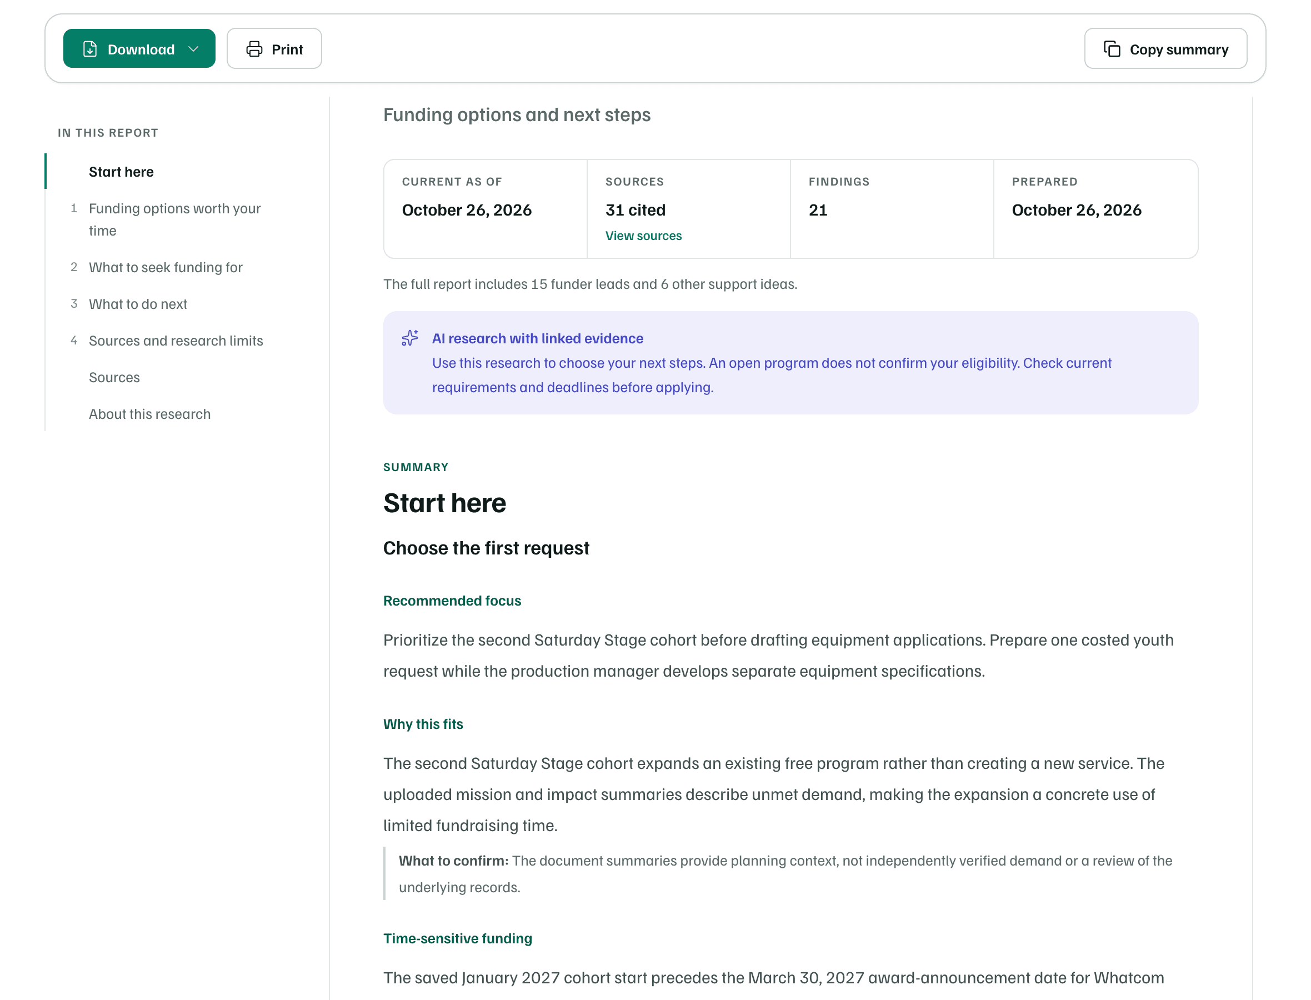Go to Start here in report outline
Screen dimensions: 1311x1000
(x=122, y=172)
